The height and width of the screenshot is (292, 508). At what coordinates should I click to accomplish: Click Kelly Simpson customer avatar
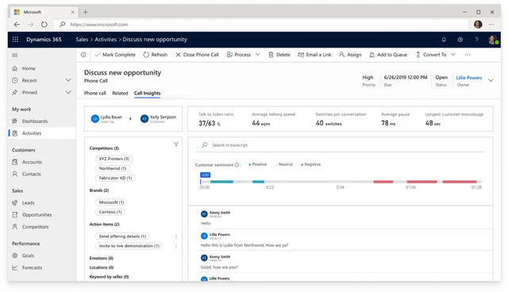point(144,119)
